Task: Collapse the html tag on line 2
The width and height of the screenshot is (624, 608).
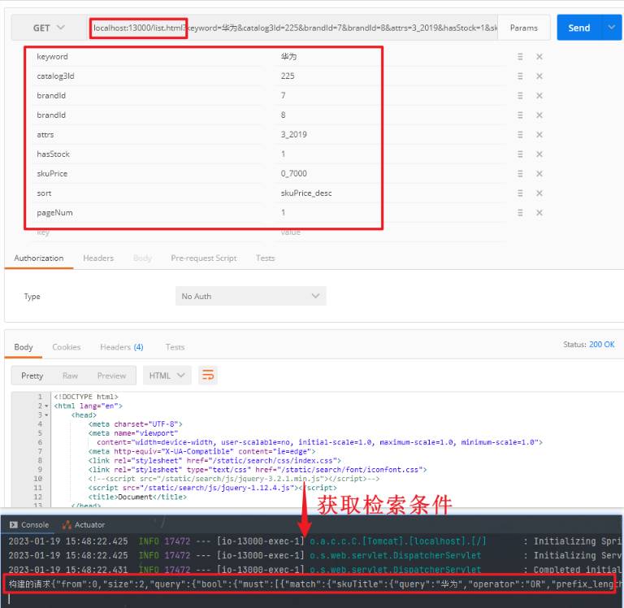Action: 46,406
